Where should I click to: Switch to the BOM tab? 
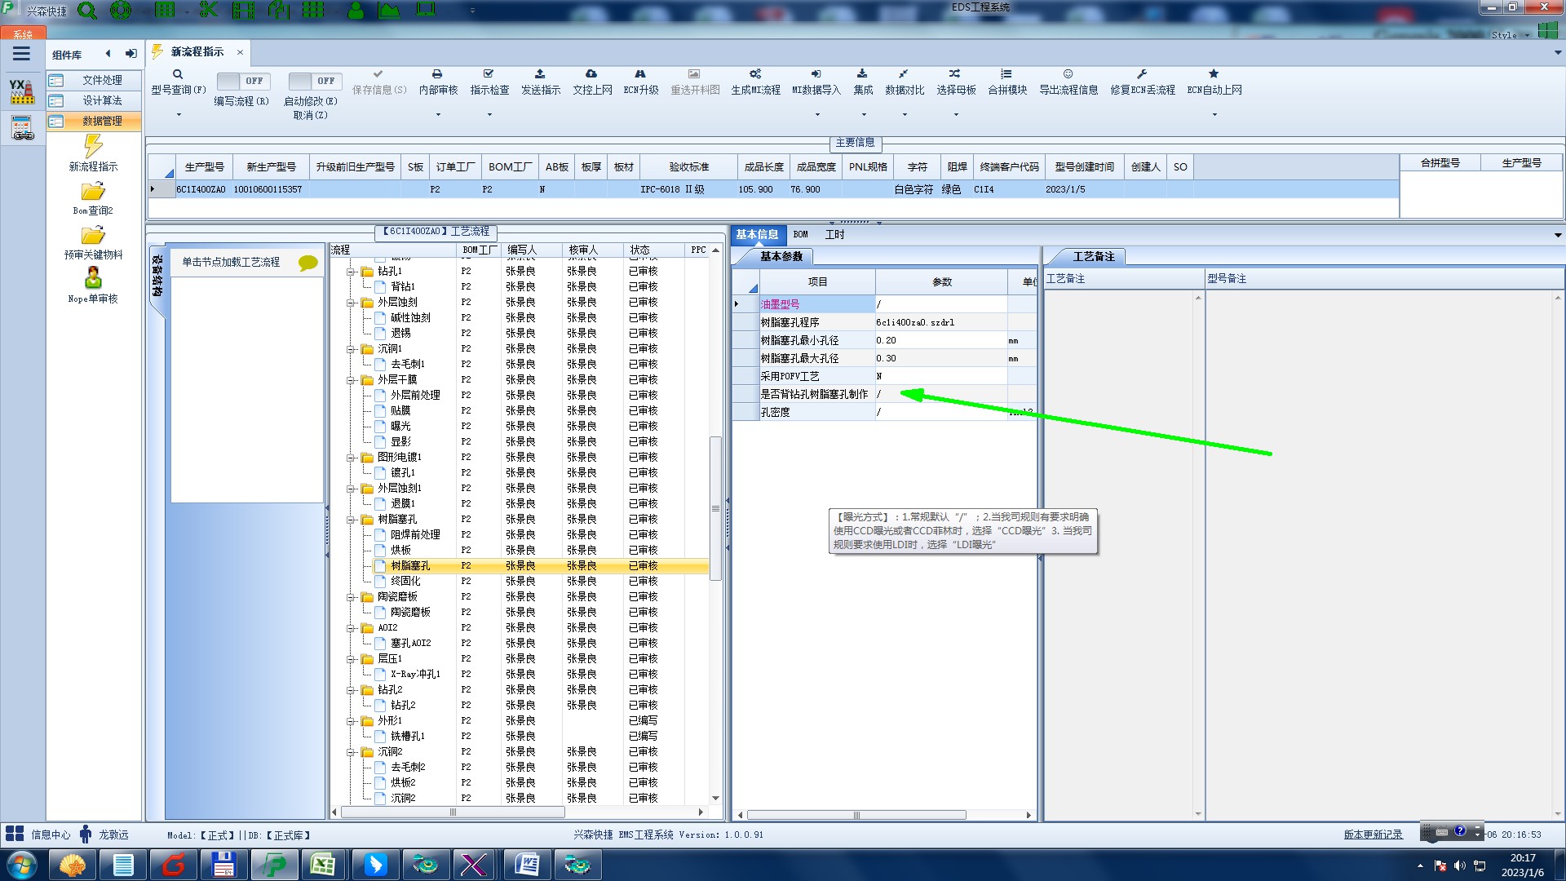(800, 235)
